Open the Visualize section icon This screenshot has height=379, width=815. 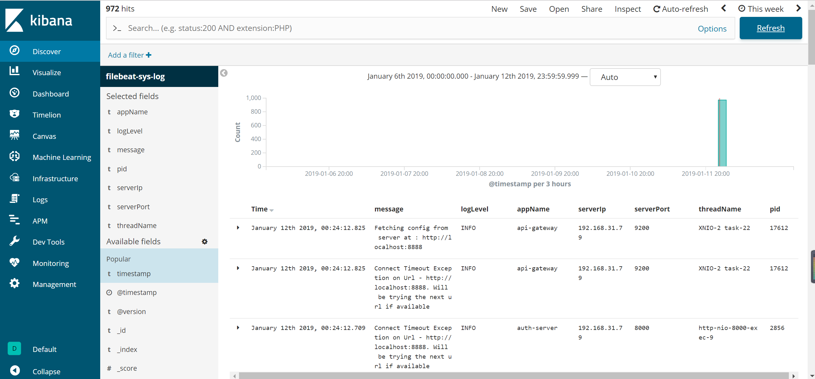click(x=14, y=71)
